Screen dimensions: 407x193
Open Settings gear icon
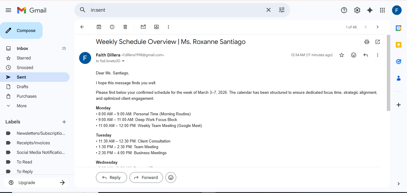click(357, 10)
